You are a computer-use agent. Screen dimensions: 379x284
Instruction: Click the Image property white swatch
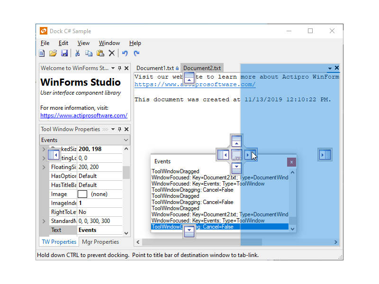[x=82, y=194]
